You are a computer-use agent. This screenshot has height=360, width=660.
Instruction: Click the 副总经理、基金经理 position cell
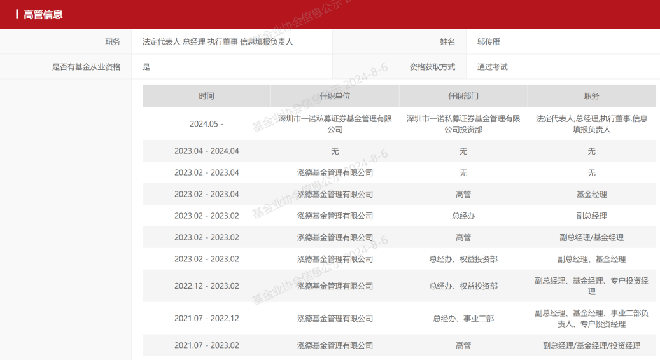(x=591, y=259)
